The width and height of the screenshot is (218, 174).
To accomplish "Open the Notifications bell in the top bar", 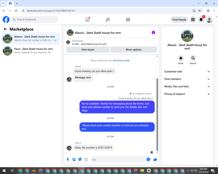I will (x=201, y=20).
